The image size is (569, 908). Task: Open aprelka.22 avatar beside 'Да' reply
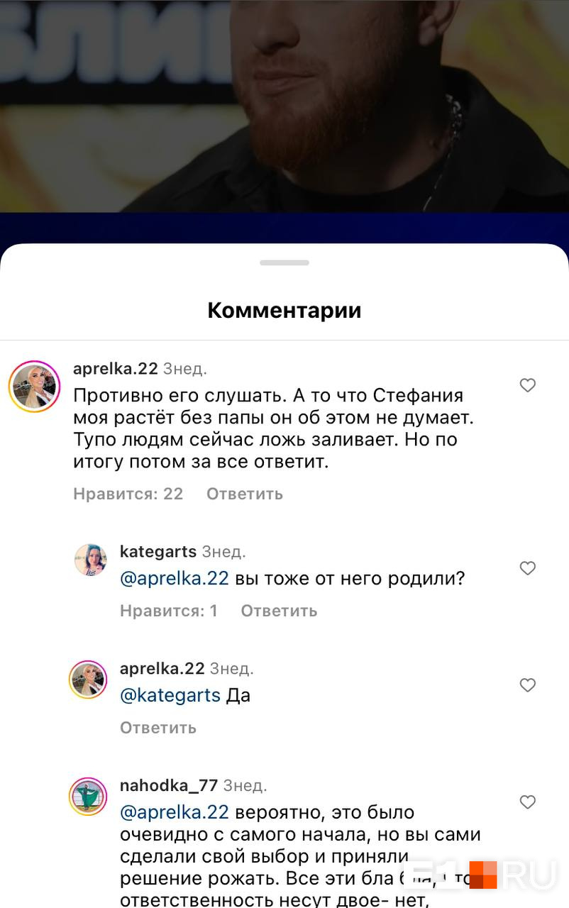[x=88, y=680]
